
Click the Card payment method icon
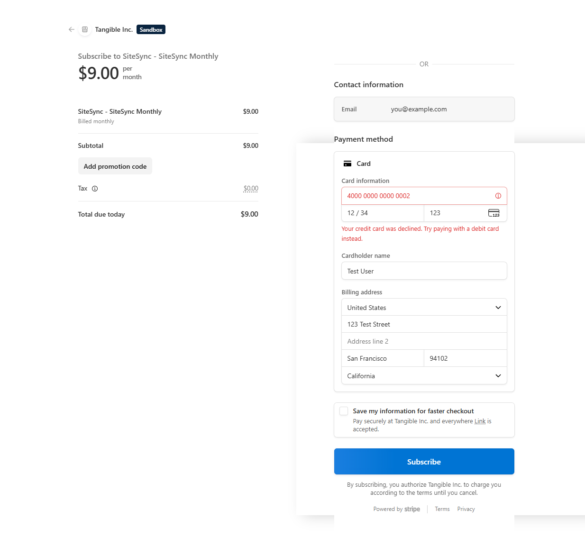point(347,164)
